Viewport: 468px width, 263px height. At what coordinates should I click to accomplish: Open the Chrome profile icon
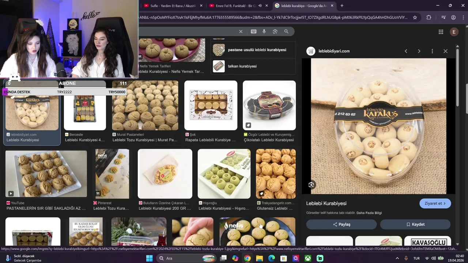point(453,17)
